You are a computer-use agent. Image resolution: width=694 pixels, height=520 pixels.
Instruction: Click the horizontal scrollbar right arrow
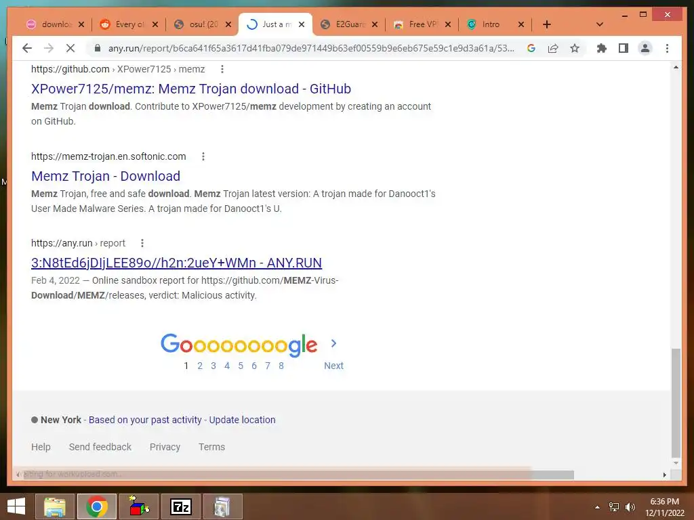click(664, 475)
